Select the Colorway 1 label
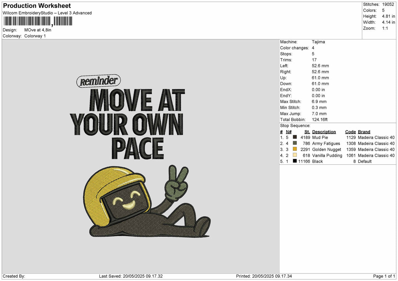The height and width of the screenshot is (281, 398). 35,36
